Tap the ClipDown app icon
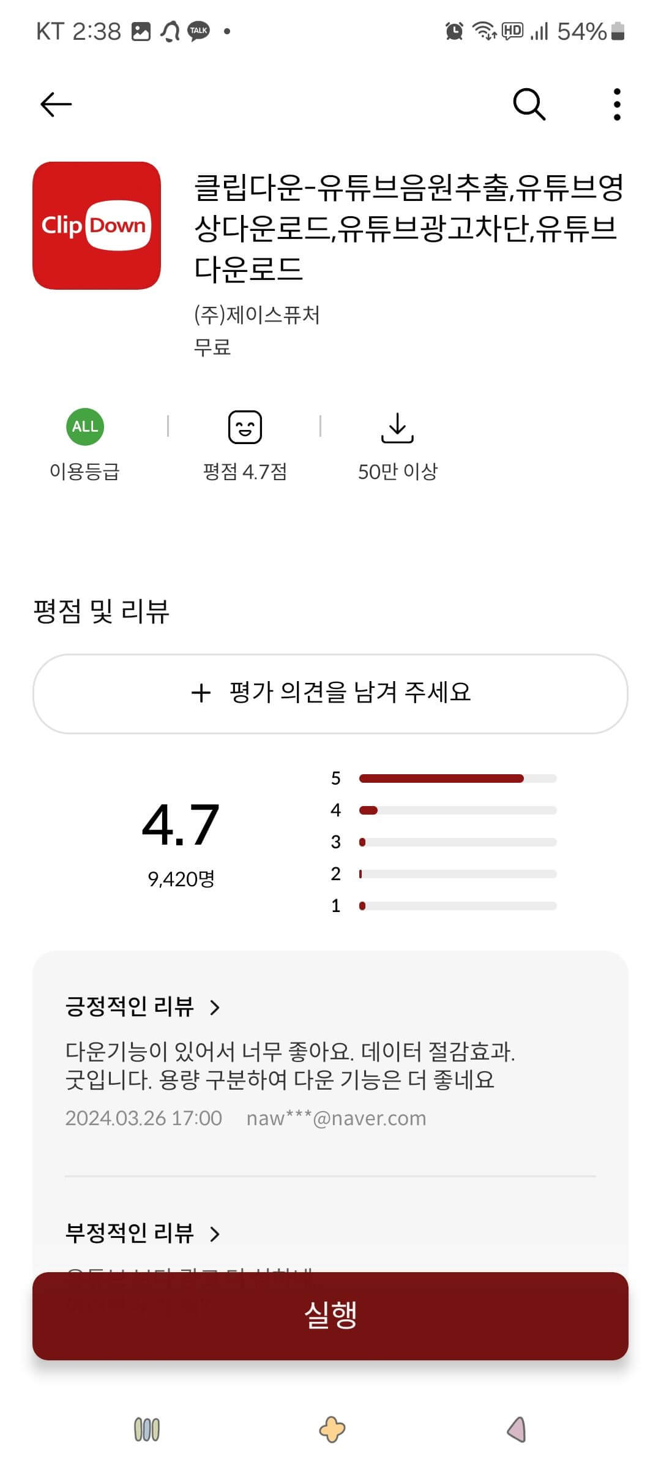 click(x=97, y=225)
